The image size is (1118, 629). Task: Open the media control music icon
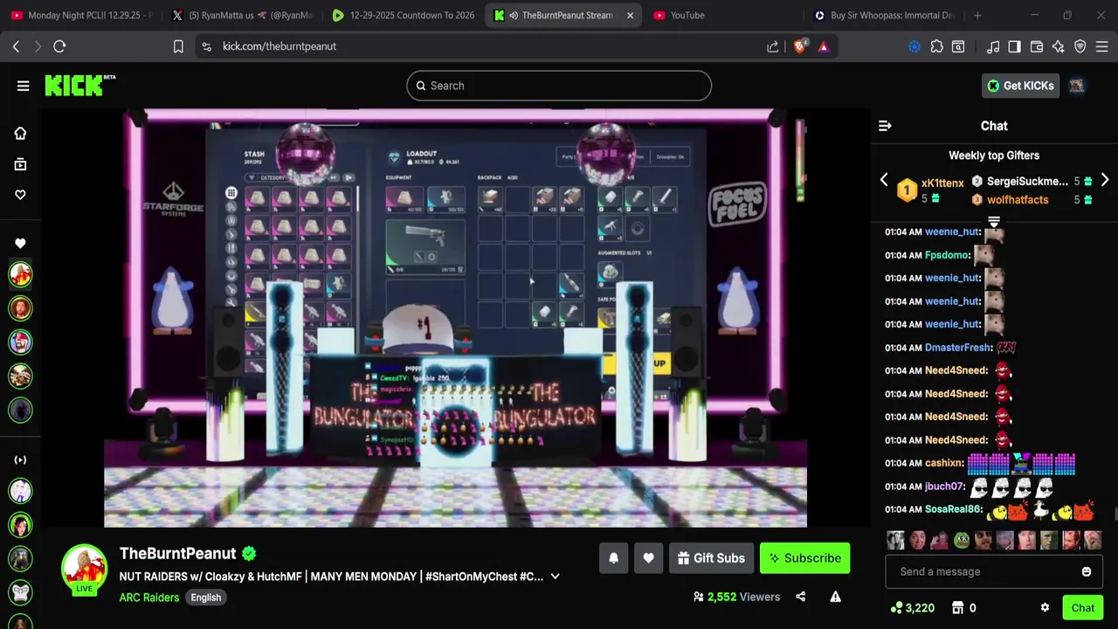point(993,46)
